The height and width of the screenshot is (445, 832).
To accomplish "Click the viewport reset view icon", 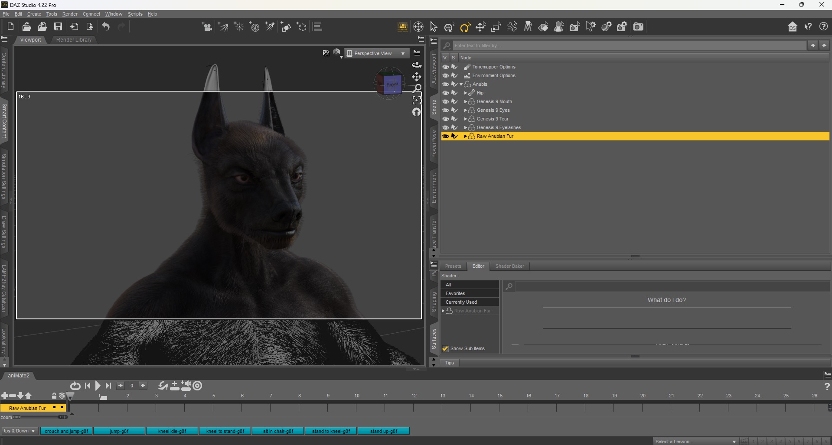I will click(x=417, y=112).
